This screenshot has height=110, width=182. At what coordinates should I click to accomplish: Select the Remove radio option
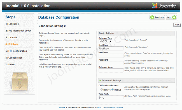click(102, 90)
